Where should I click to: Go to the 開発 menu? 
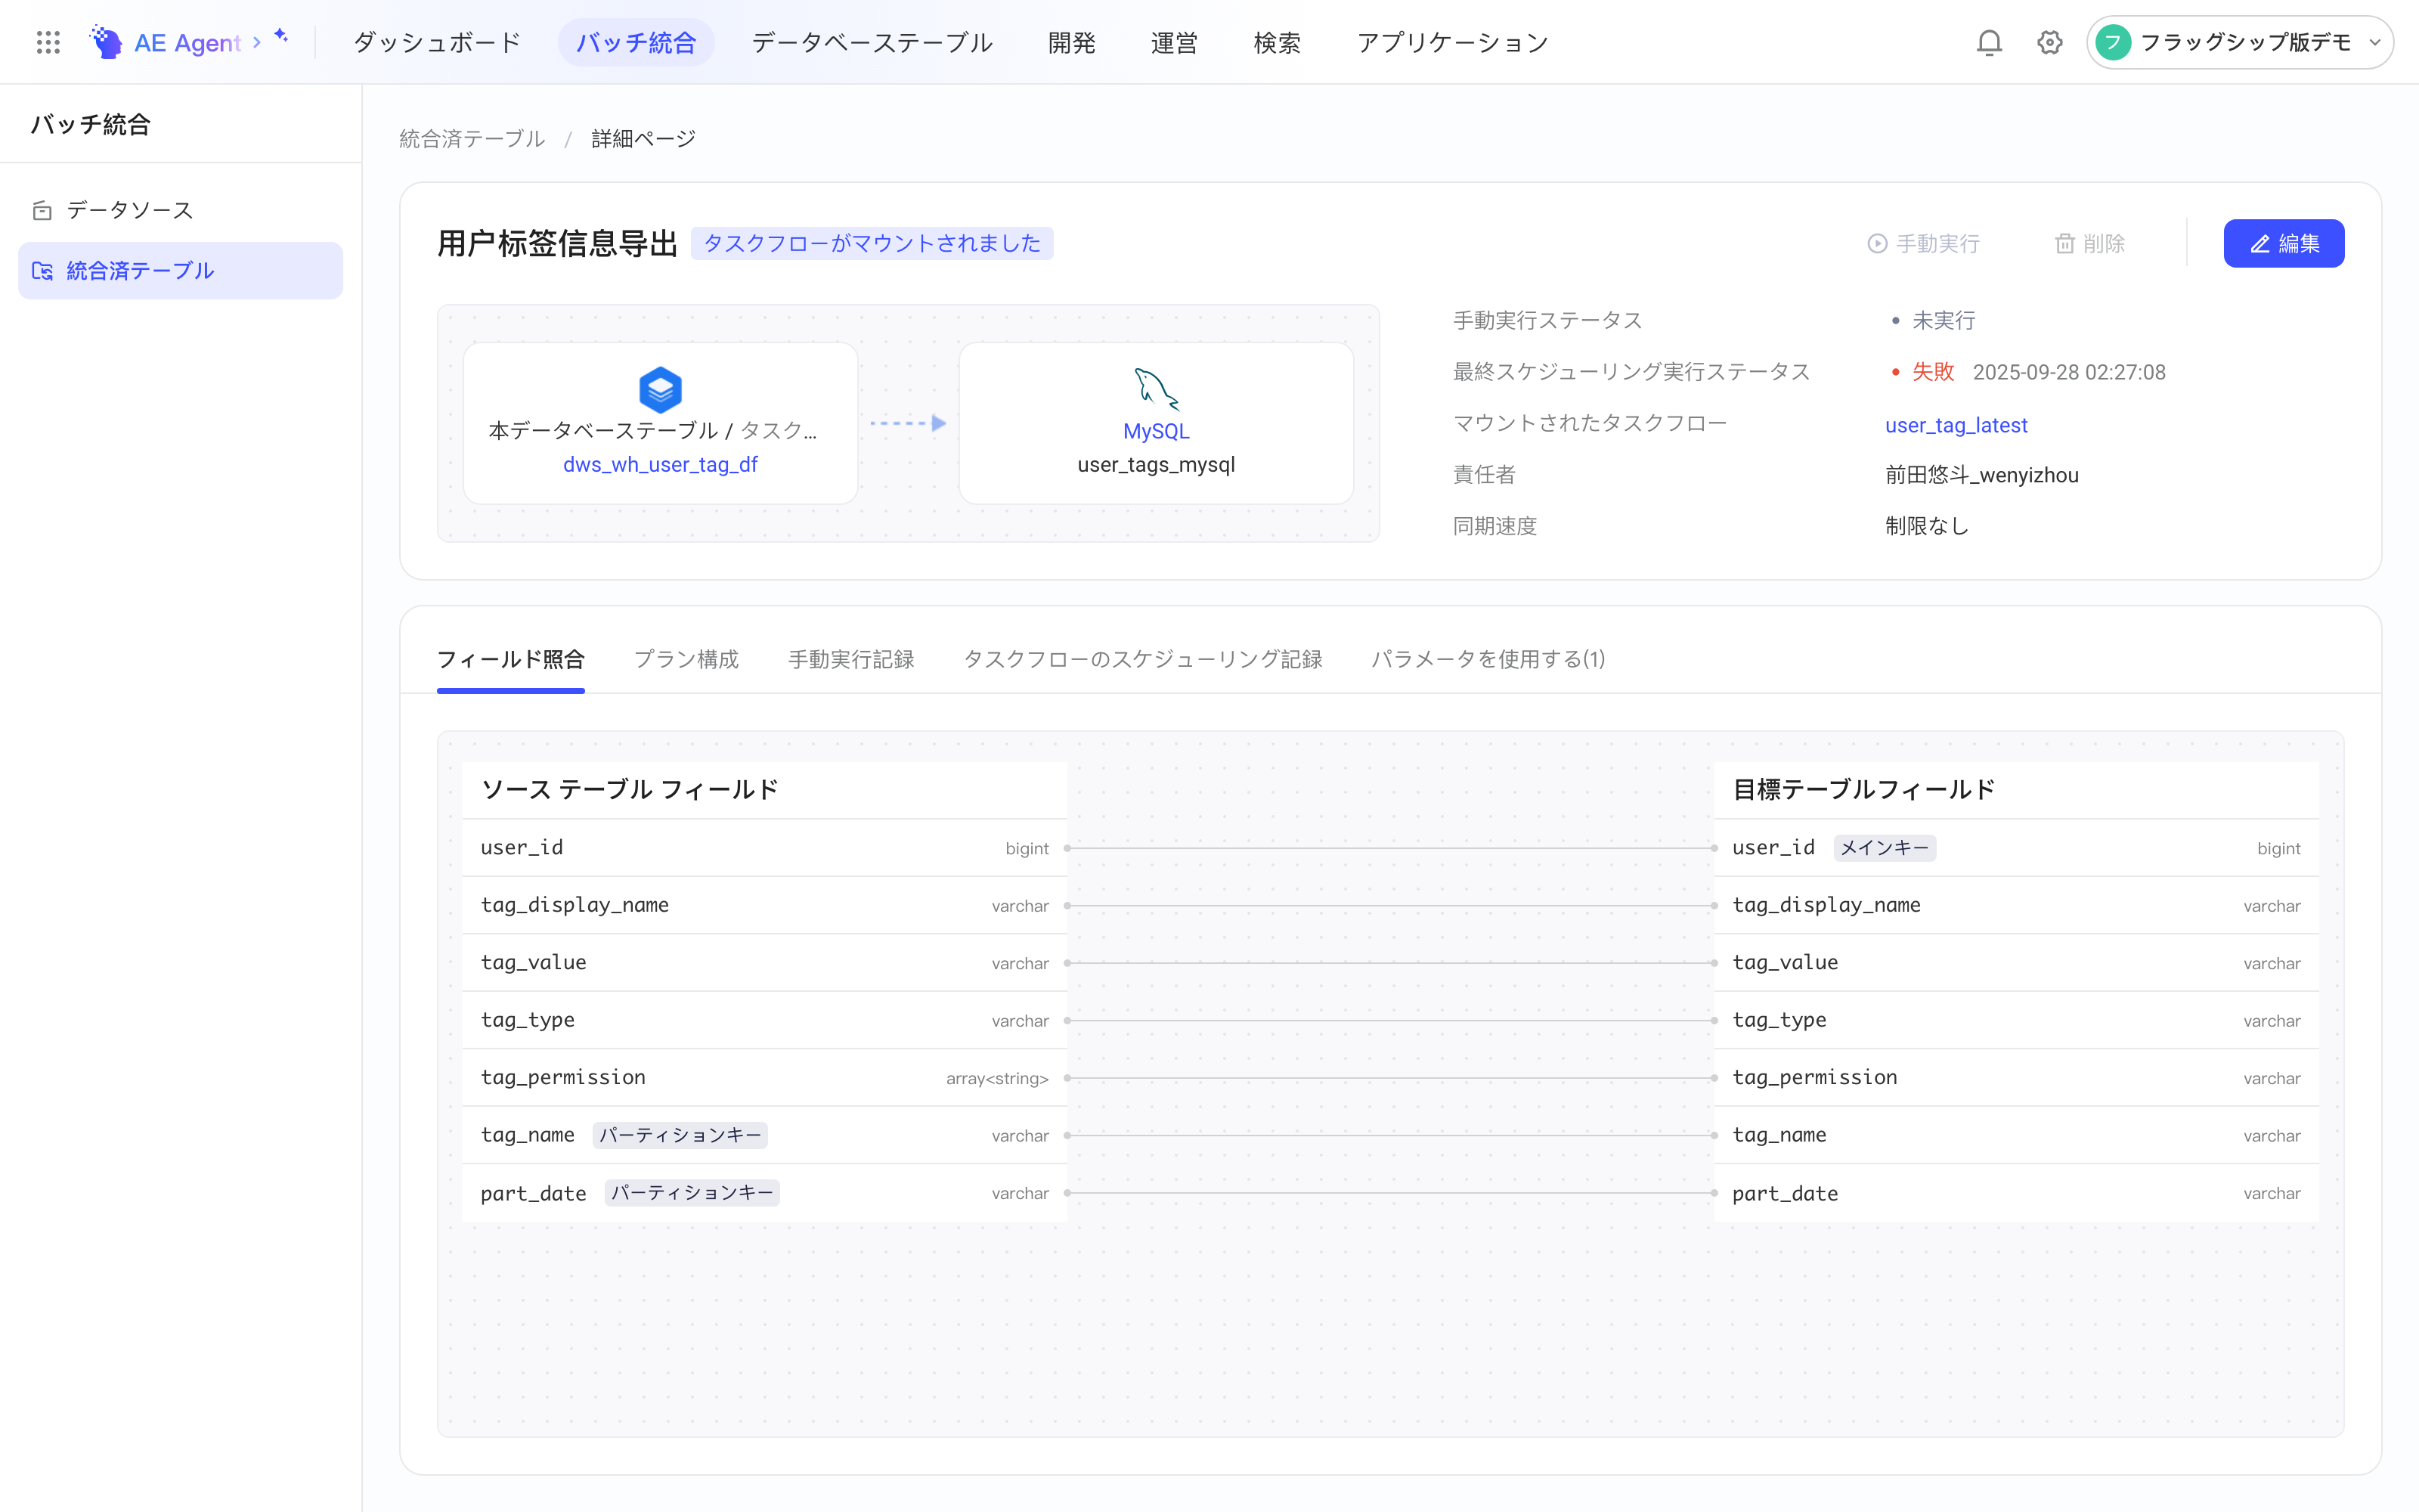pyautogui.click(x=1072, y=42)
